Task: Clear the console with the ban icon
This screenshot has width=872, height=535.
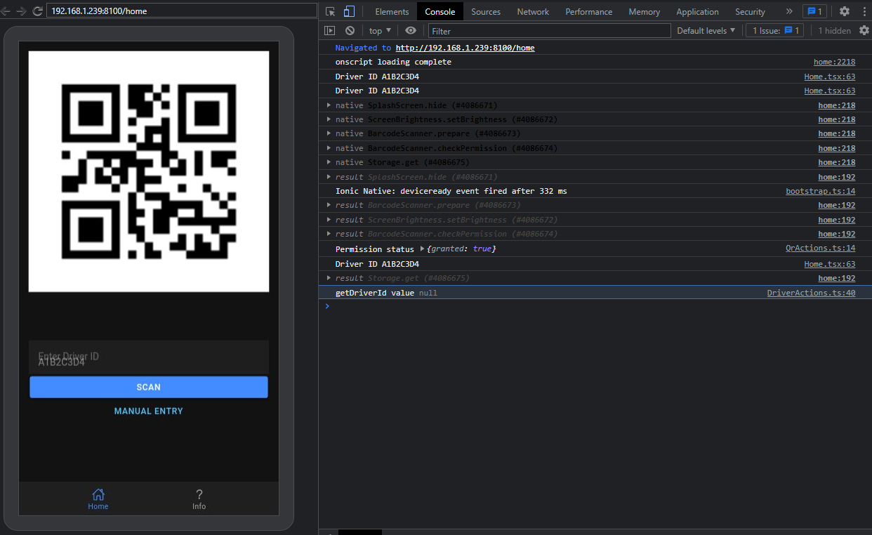Action: point(350,31)
